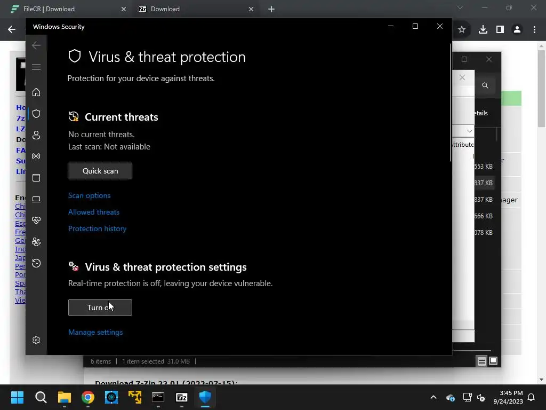The width and height of the screenshot is (546, 410).
Task: Click the Quick scan button
Action: pos(100,171)
